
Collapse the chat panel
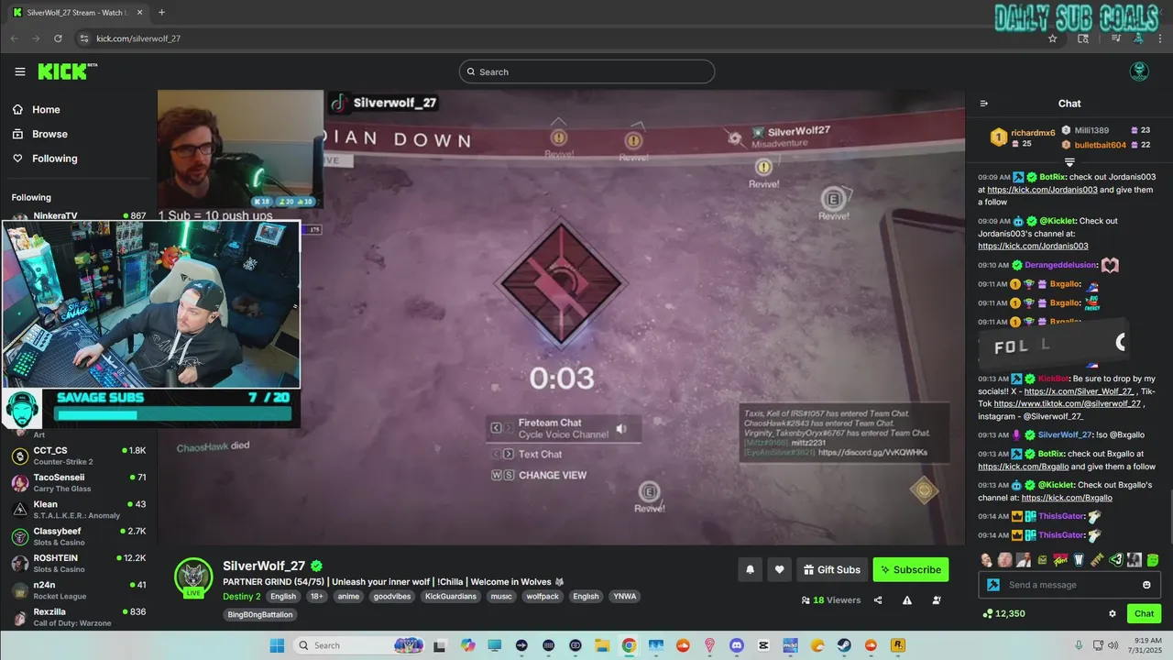click(984, 104)
